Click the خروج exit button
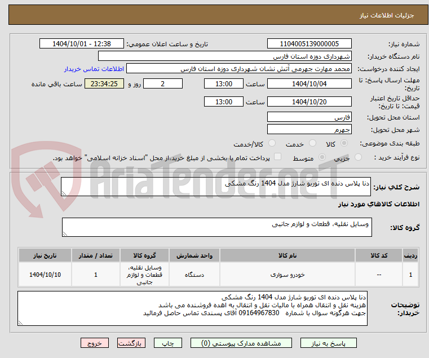 click(94, 343)
